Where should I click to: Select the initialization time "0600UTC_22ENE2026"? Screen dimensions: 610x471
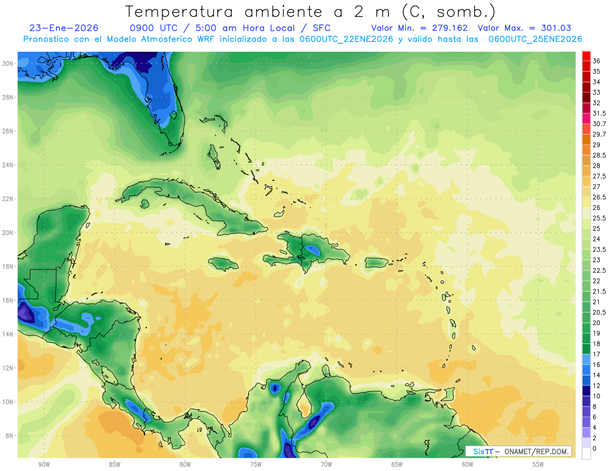coord(346,39)
